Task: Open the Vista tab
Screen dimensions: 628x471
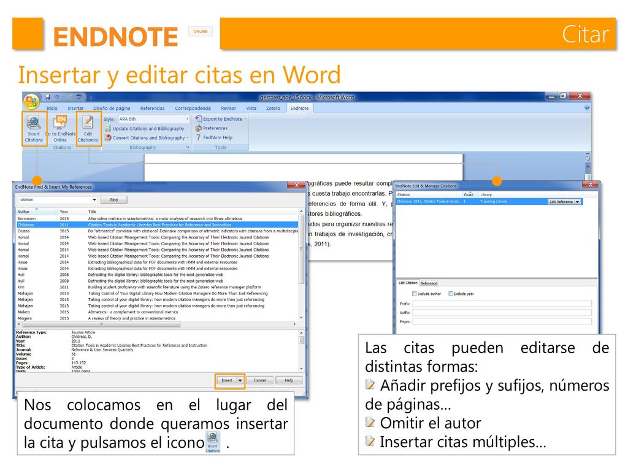Action: coord(251,109)
